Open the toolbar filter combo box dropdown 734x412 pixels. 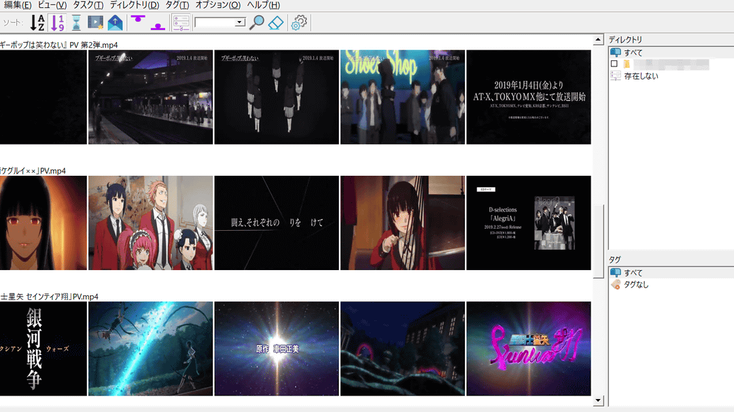(x=239, y=22)
